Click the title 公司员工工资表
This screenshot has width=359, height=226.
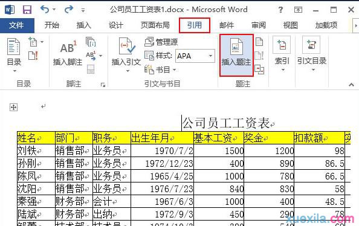coord(226,123)
